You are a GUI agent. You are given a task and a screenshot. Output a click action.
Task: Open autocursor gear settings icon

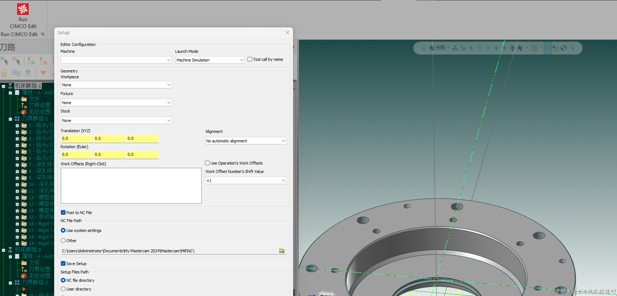(463, 48)
